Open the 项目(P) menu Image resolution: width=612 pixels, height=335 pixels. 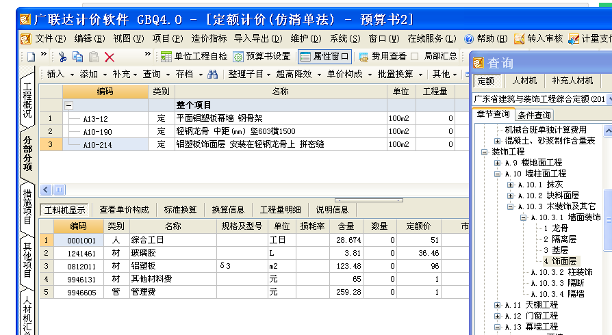(x=168, y=38)
